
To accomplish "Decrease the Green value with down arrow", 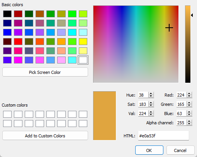I will (189, 106).
